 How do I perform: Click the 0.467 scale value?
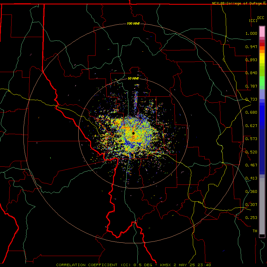pos(251,165)
